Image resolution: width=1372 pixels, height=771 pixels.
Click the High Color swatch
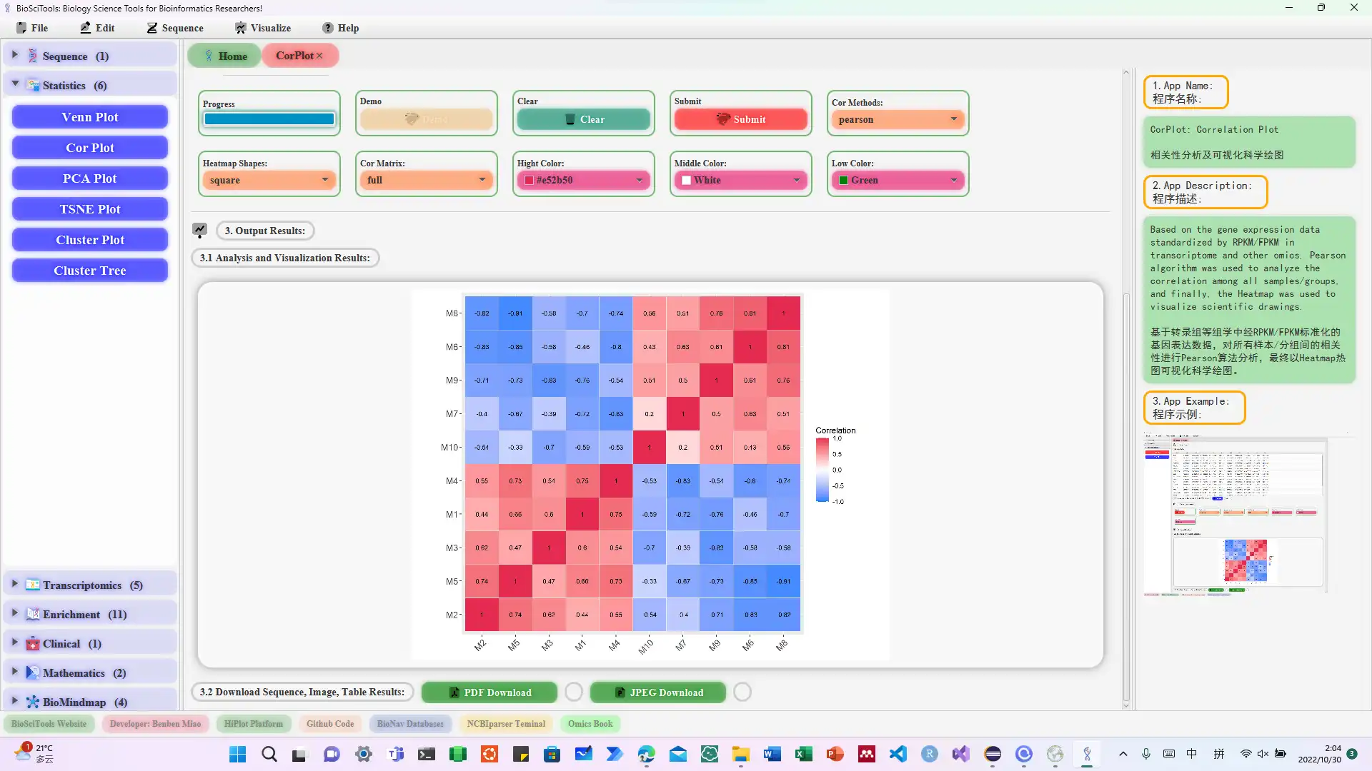tap(527, 180)
